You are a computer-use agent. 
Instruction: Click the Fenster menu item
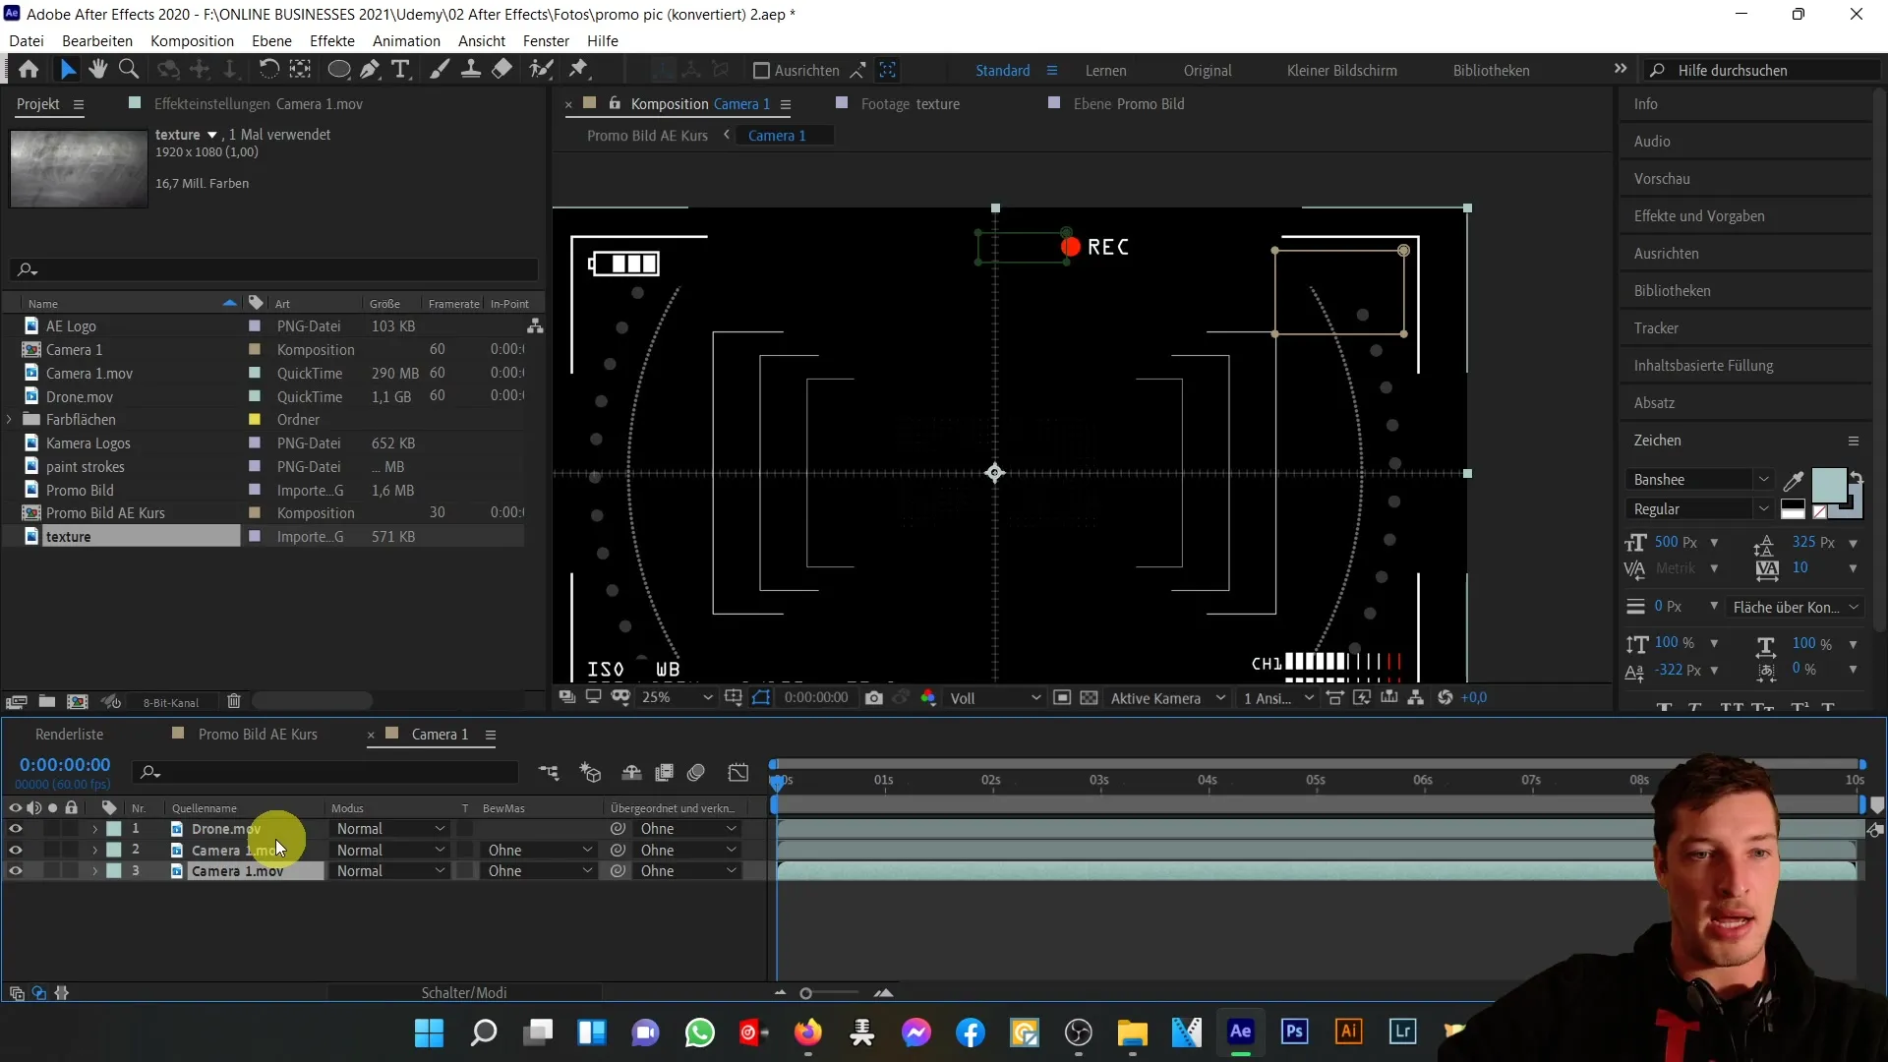pos(545,40)
